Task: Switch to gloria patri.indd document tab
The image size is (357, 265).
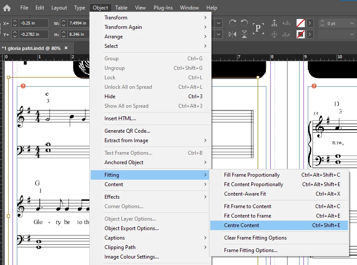Action: click(x=31, y=48)
